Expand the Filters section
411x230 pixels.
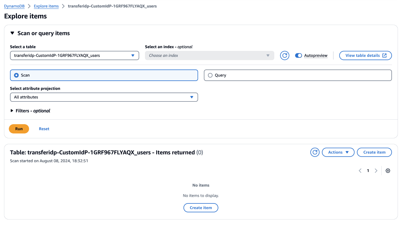point(12,110)
